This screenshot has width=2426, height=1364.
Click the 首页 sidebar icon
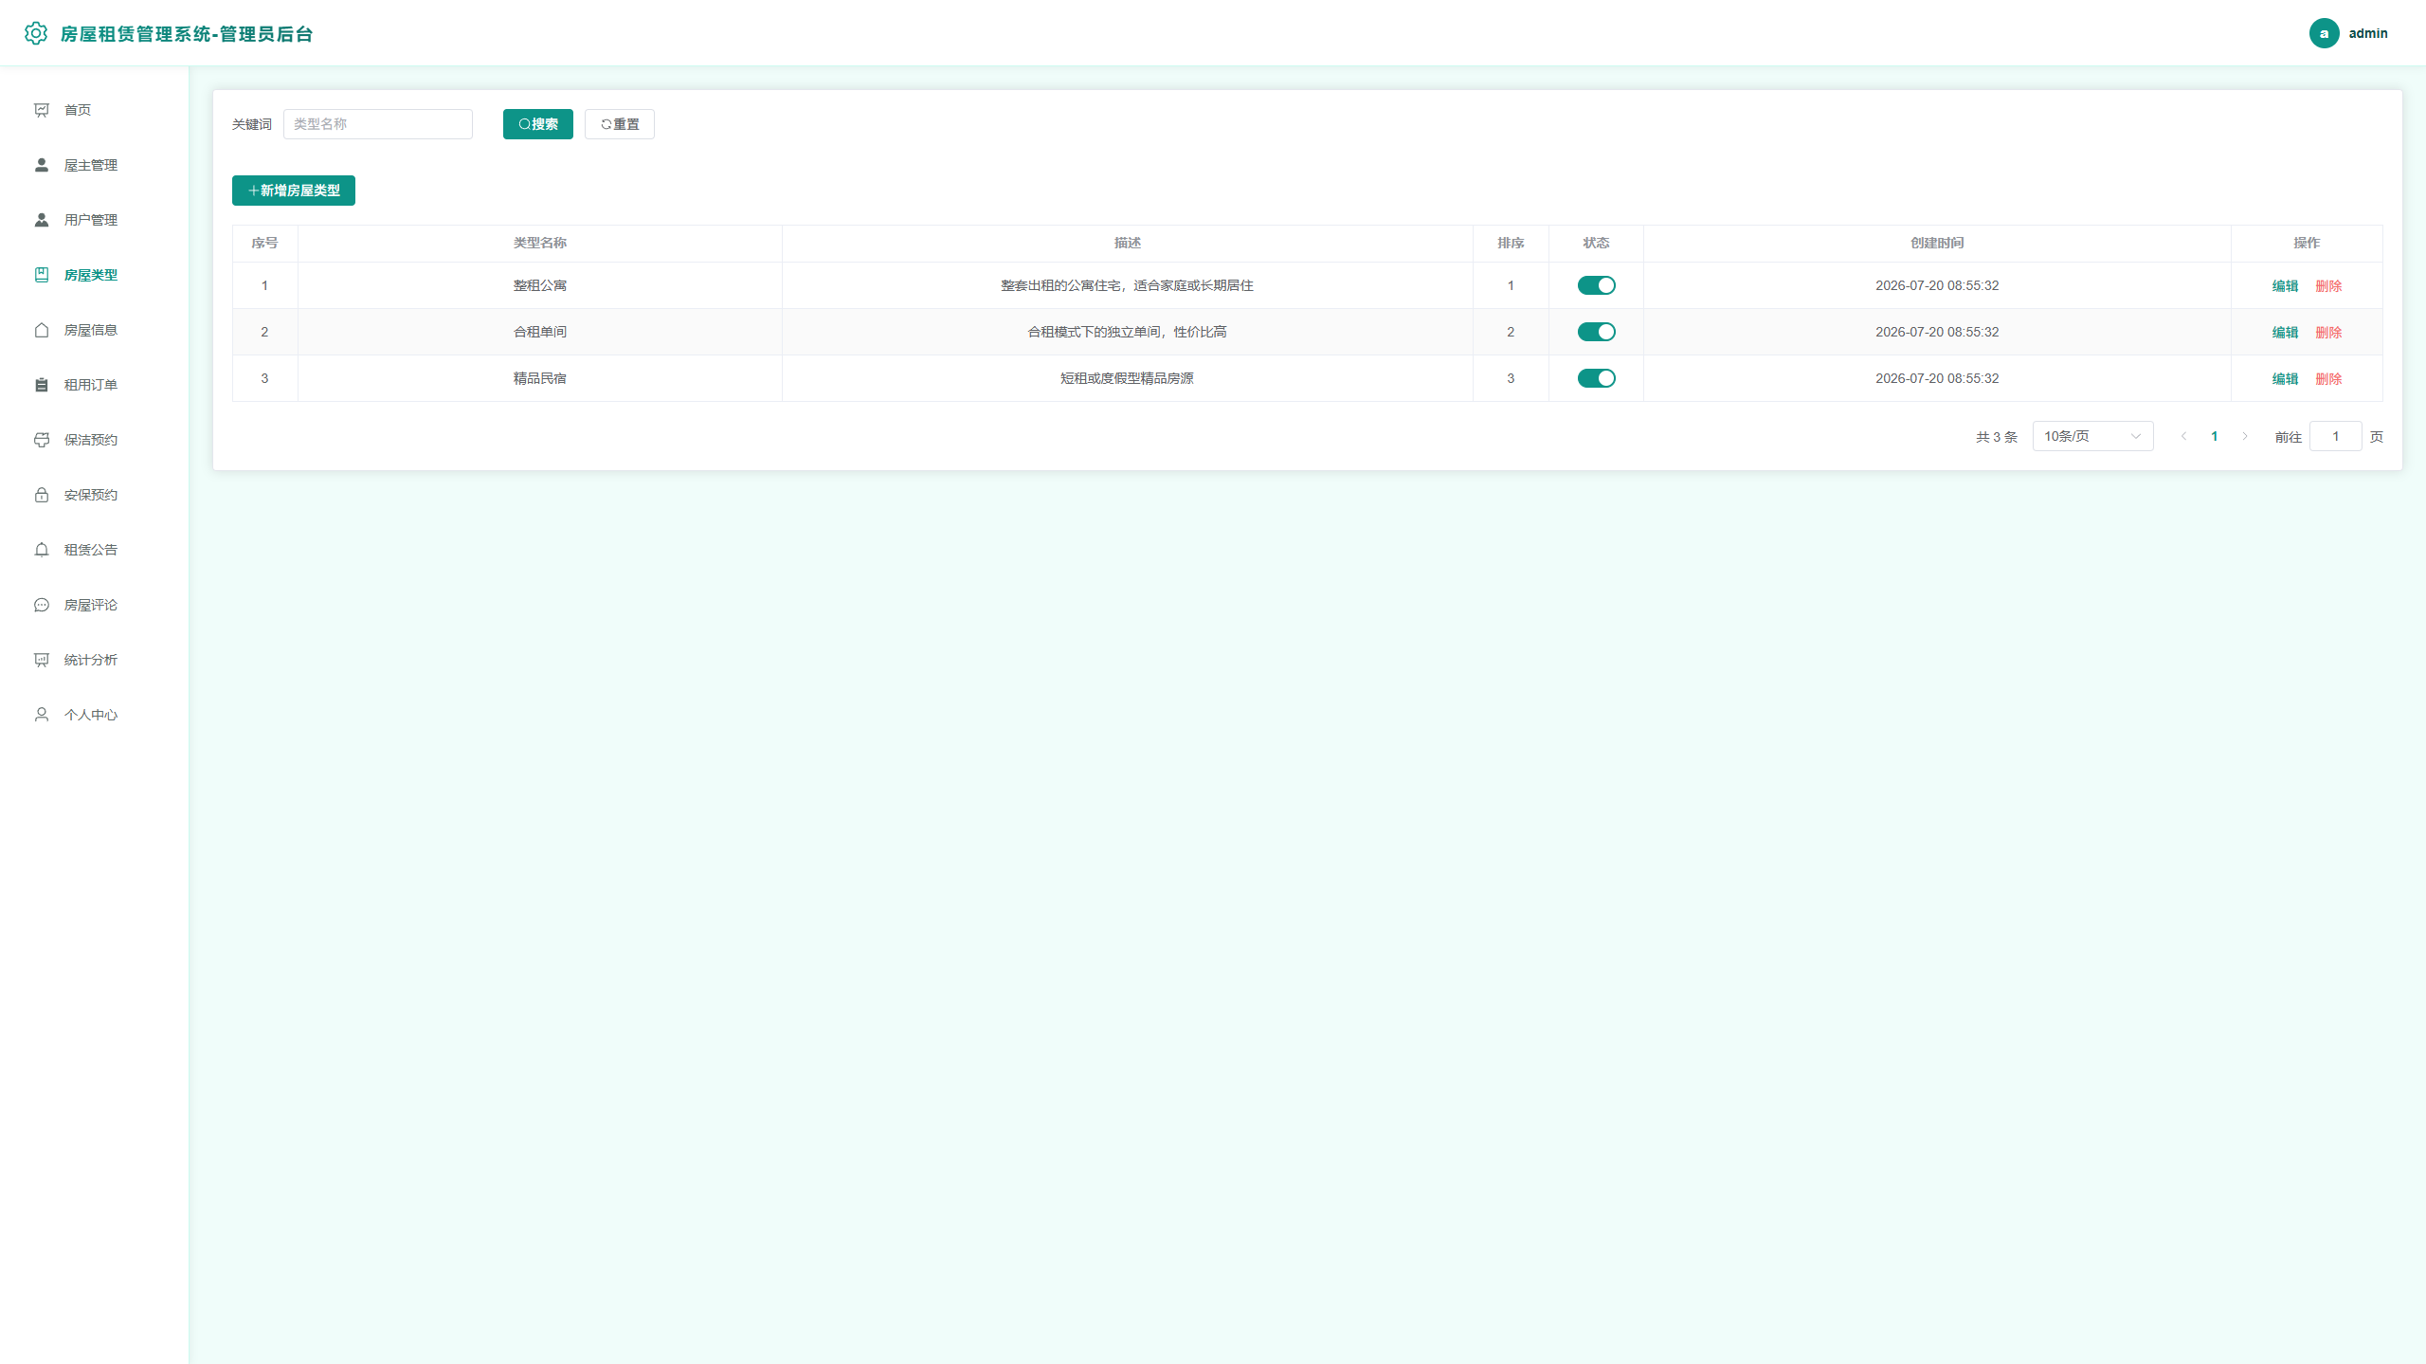(x=42, y=110)
